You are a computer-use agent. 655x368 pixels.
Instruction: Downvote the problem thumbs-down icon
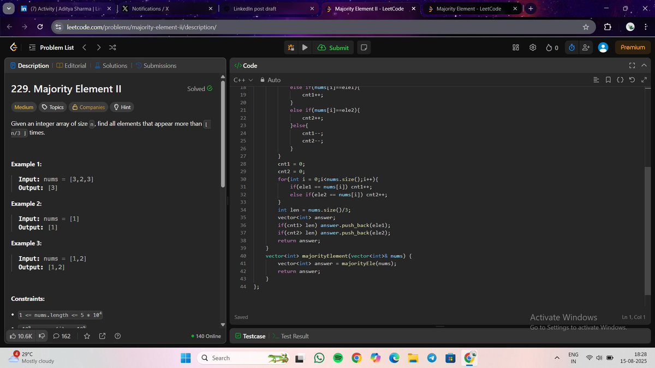[x=41, y=336]
